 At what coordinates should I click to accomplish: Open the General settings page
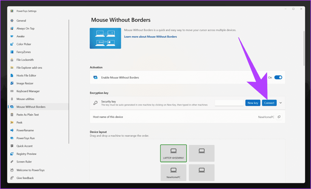click(x=39, y=21)
